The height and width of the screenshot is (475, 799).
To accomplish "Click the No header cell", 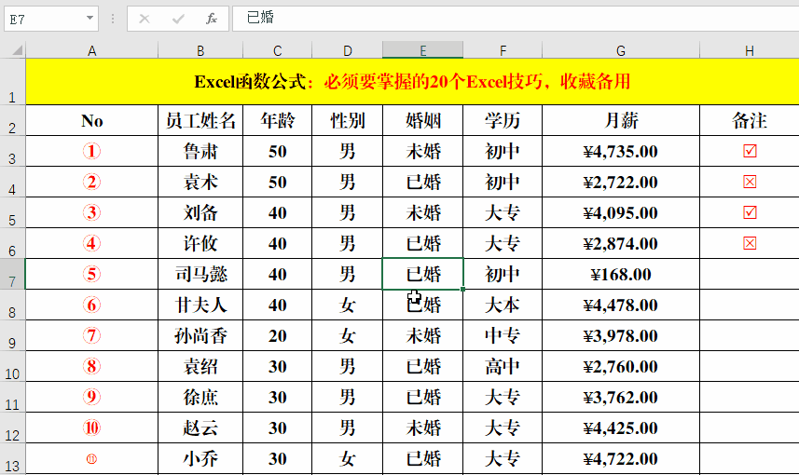I will pyautogui.click(x=91, y=121).
